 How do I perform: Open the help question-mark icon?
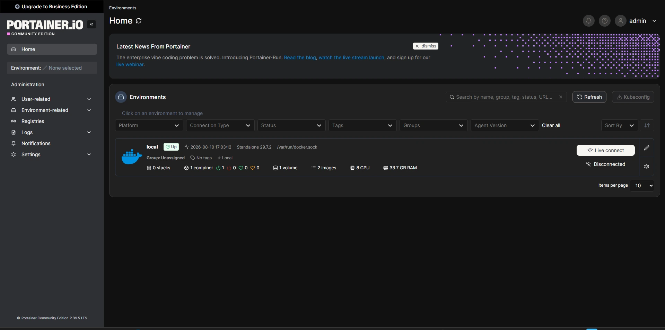(x=604, y=21)
